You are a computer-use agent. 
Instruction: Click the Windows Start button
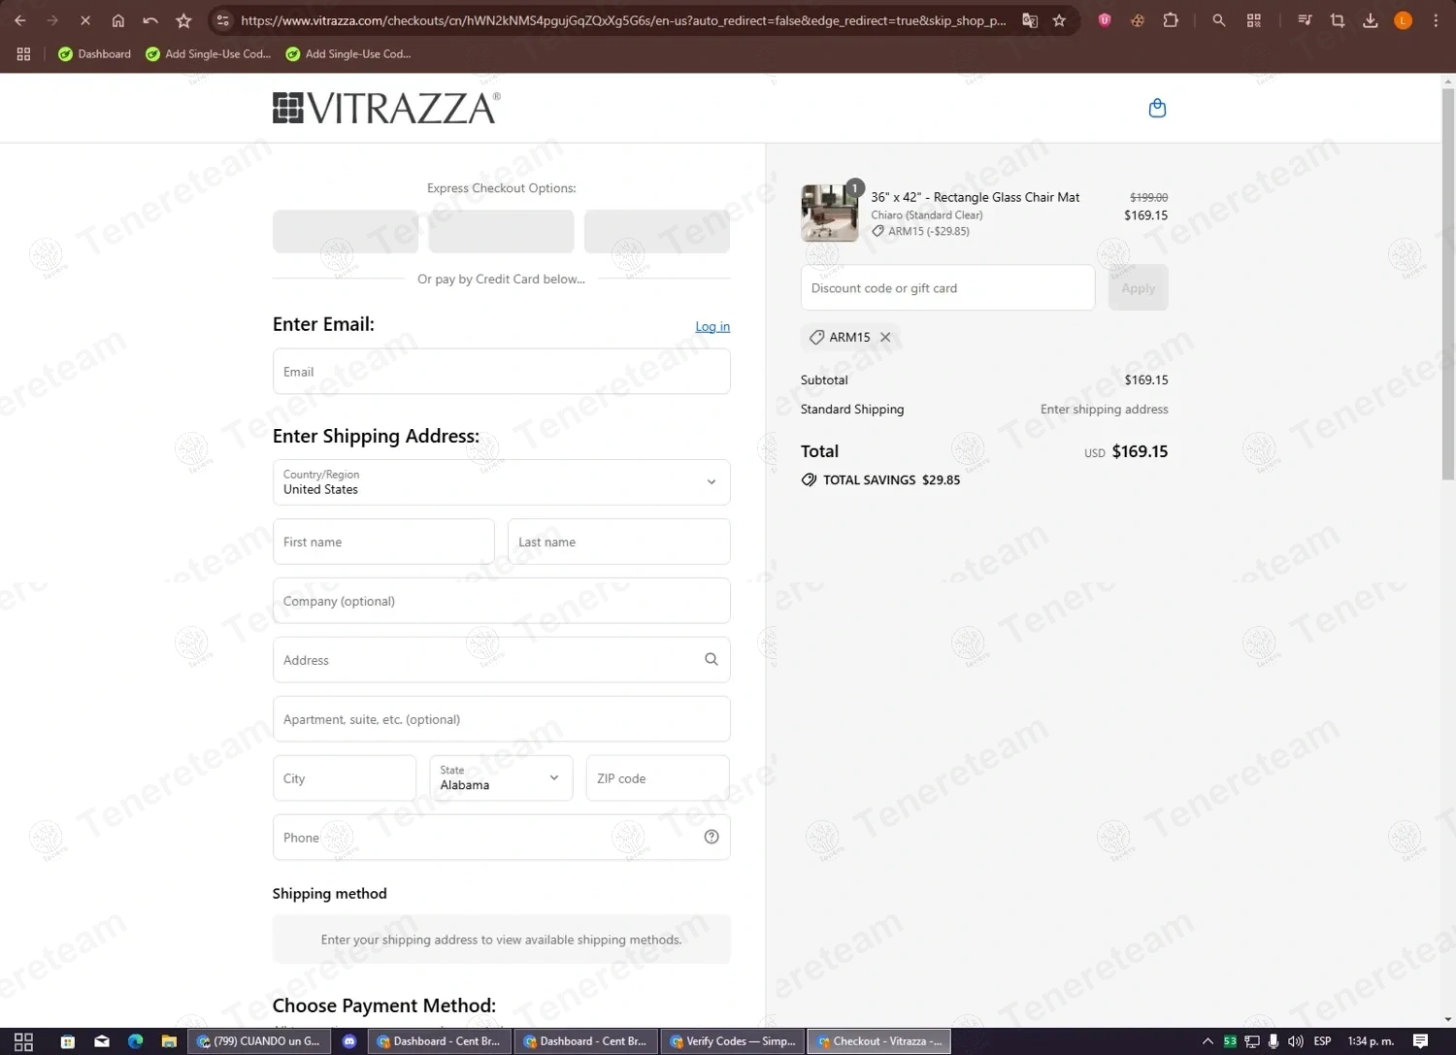pos(23,1041)
